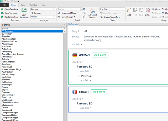Click the Close Termbase icon

tap(2, 13)
